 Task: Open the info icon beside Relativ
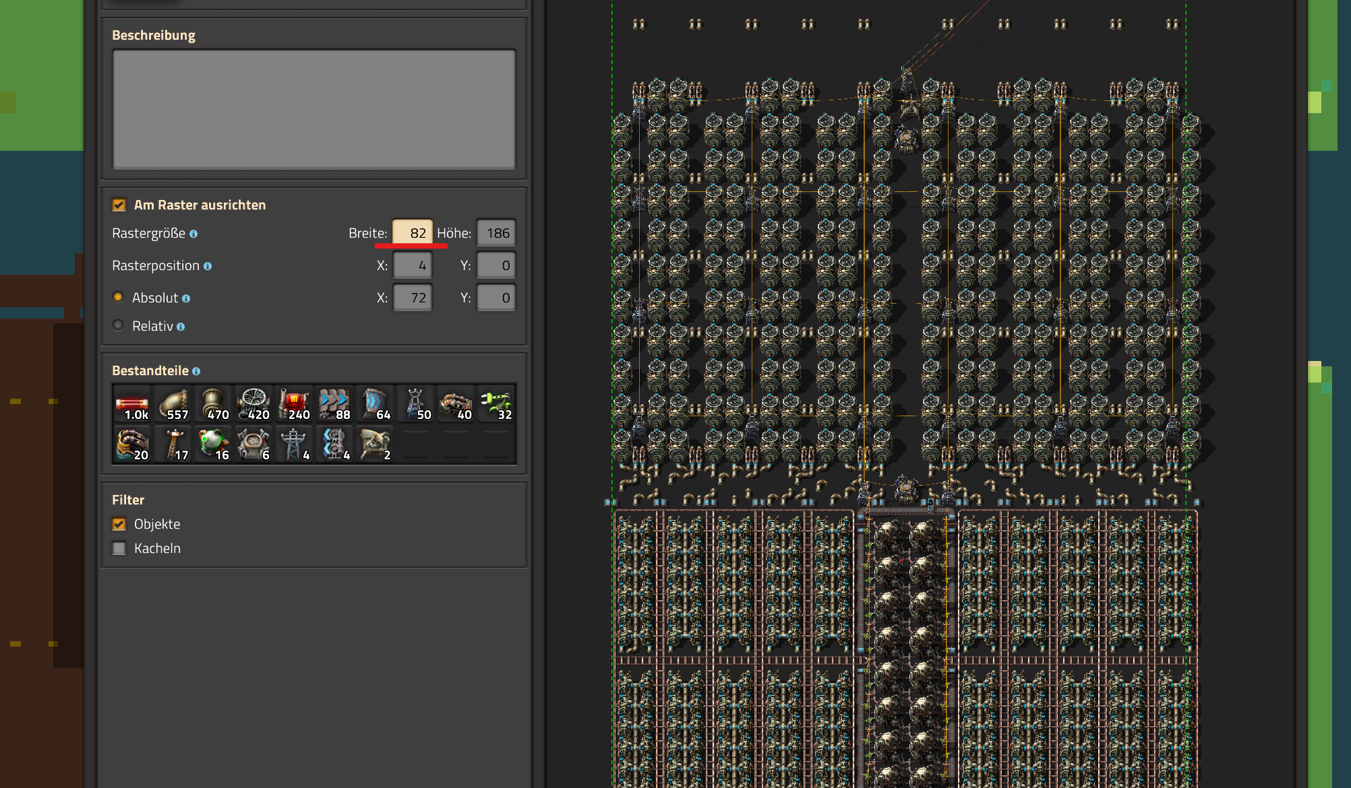(181, 327)
